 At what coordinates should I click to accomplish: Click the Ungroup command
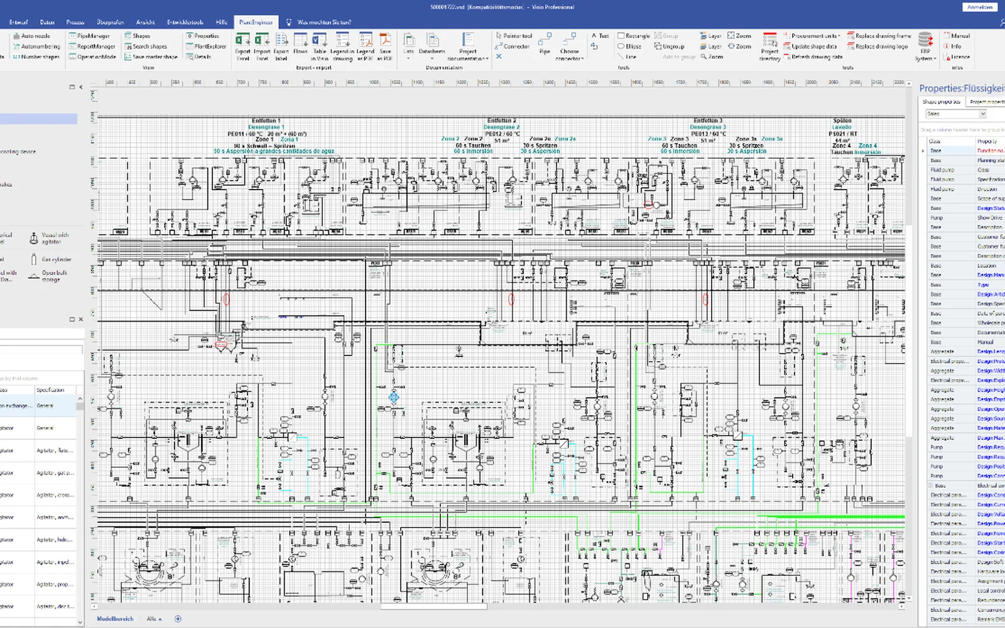(x=669, y=46)
